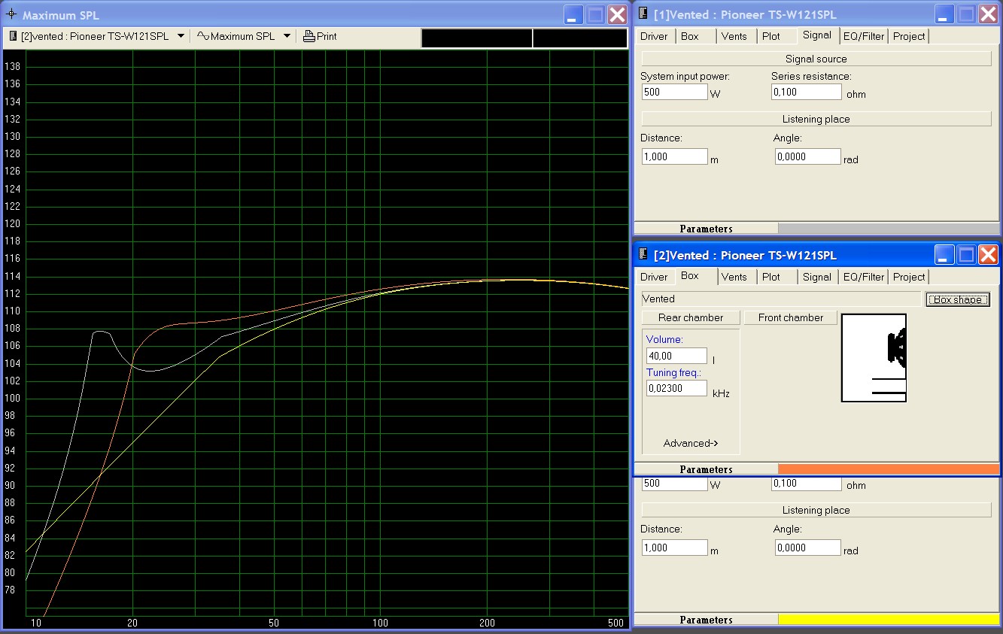This screenshot has width=1003, height=634.
Task: Click the Tuning freq. input field
Action: click(676, 388)
